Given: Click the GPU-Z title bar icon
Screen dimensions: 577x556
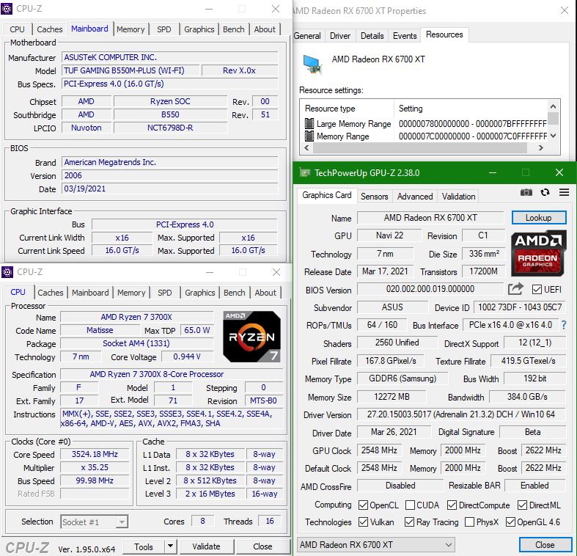Looking at the screenshot, I should click(305, 172).
